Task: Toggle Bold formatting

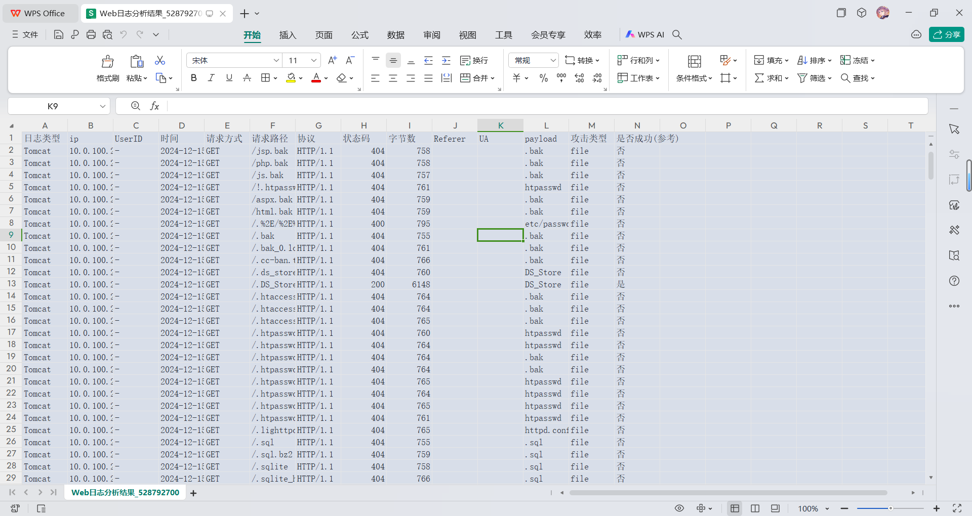Action: point(194,78)
